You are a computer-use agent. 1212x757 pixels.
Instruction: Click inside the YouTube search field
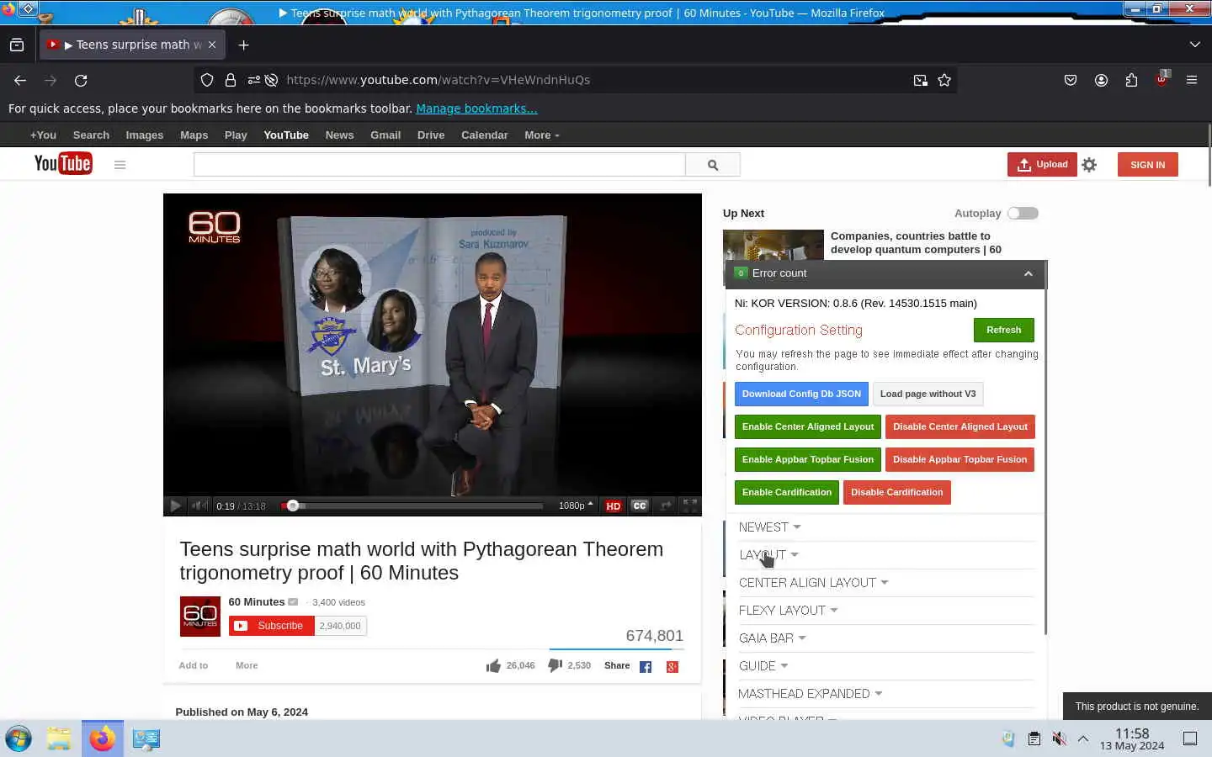click(x=439, y=165)
